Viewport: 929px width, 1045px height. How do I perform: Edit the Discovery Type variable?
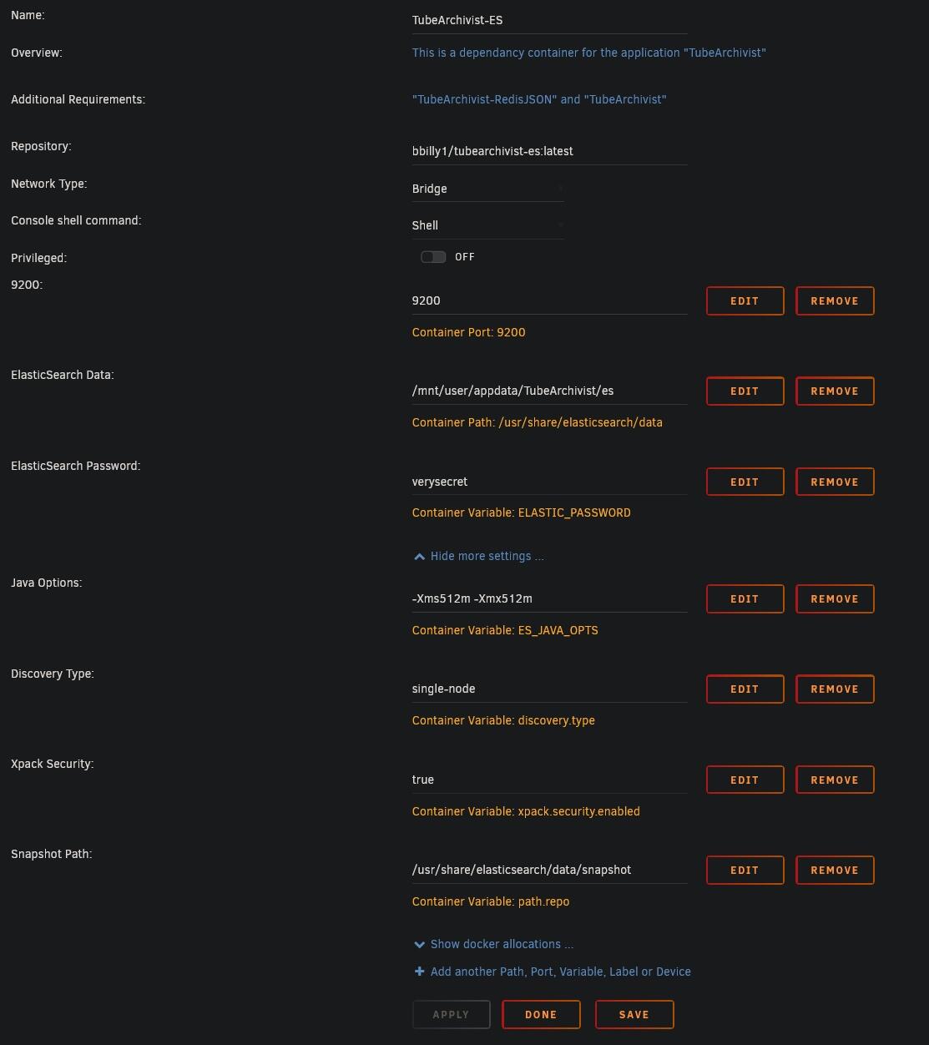tap(745, 689)
